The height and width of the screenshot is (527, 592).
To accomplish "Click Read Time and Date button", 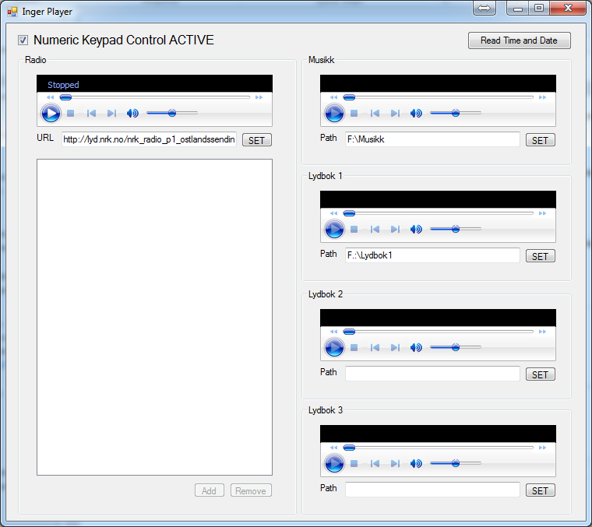I will pyautogui.click(x=519, y=40).
